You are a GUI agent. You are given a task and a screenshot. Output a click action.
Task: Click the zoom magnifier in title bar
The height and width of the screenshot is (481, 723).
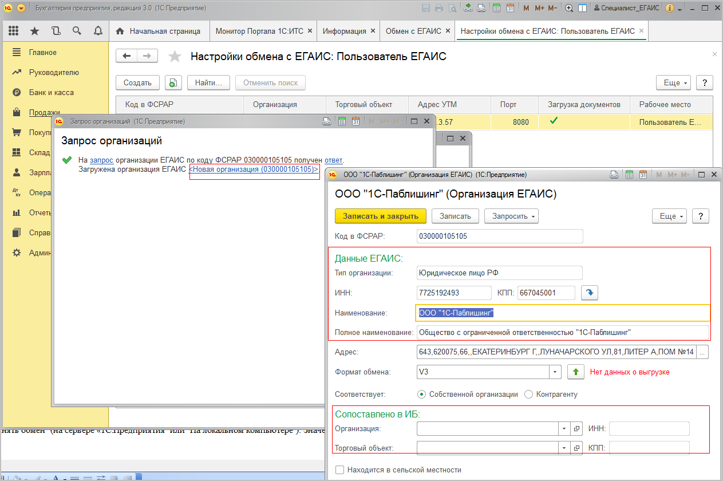(x=569, y=8)
